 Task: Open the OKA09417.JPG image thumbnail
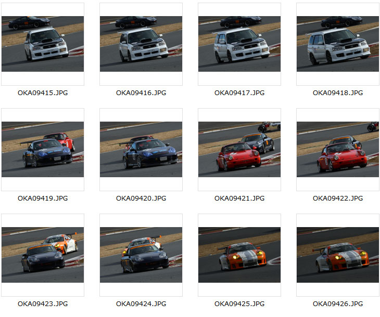tap(239, 44)
